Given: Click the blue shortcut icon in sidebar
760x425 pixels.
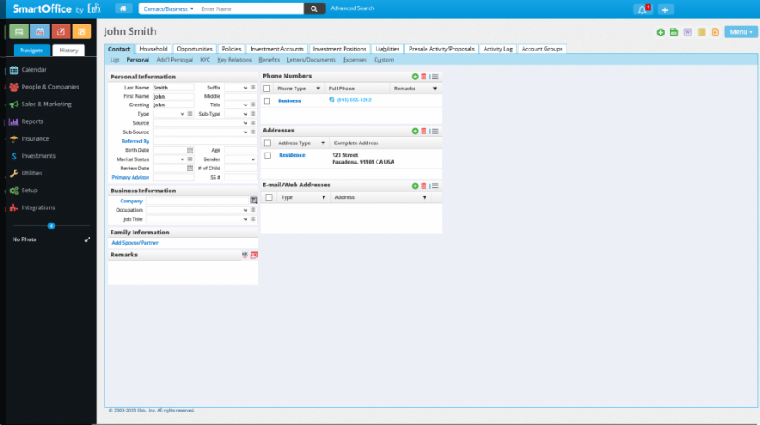Looking at the screenshot, I should [x=40, y=31].
